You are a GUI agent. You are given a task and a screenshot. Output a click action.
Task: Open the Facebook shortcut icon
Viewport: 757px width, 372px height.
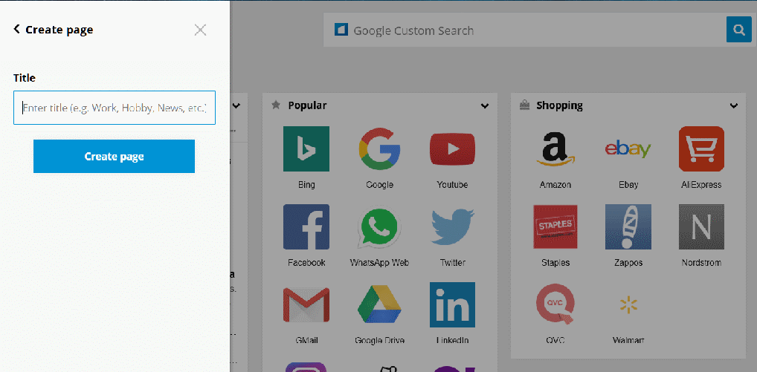point(306,227)
